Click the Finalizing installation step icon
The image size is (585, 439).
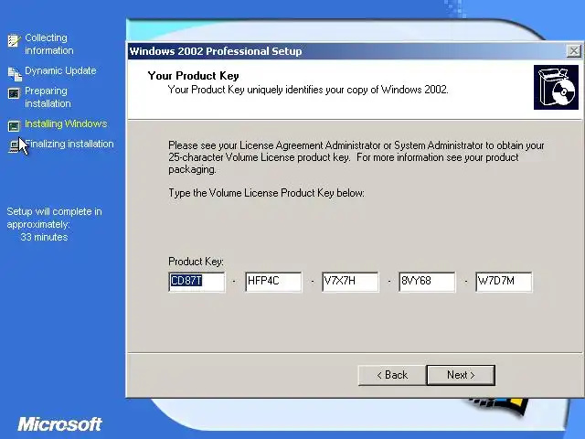[x=15, y=145]
